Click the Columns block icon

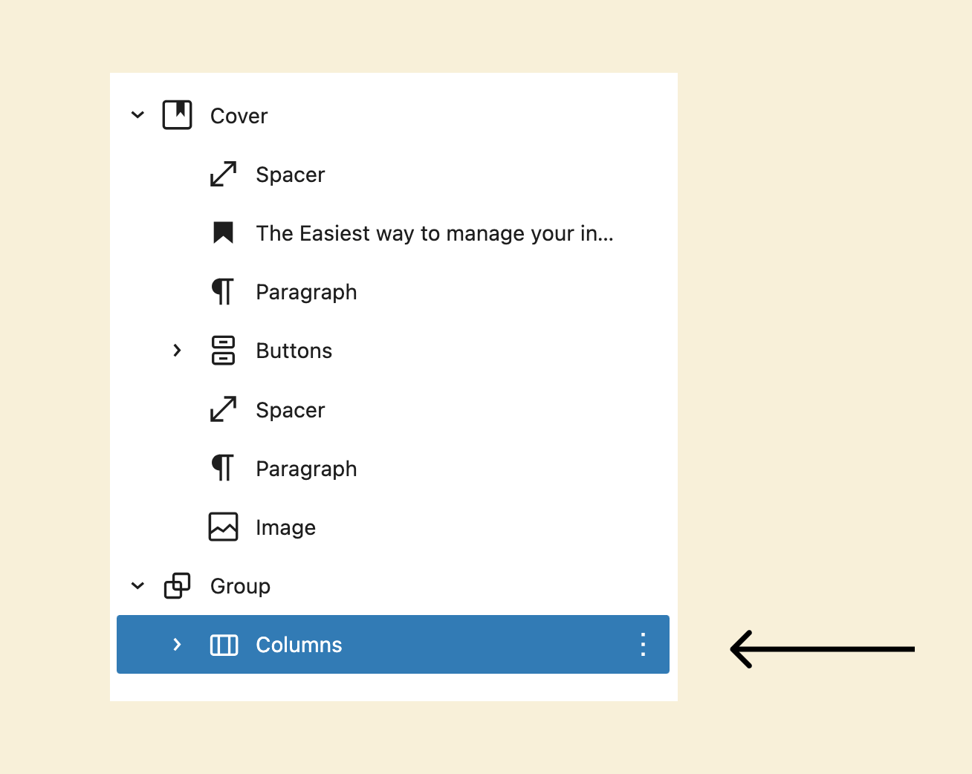point(224,645)
